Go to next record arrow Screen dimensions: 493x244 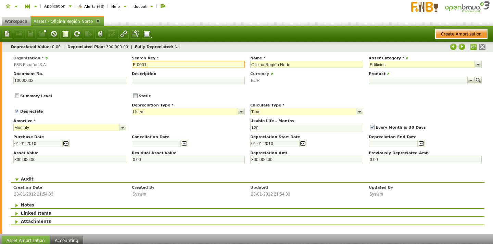click(462, 47)
